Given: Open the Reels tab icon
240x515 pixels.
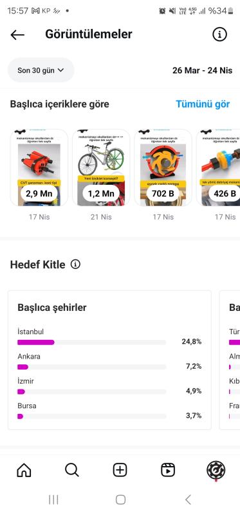Looking at the screenshot, I should click(x=168, y=470).
